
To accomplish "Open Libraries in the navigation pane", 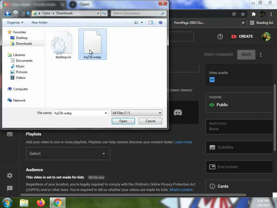I will click(x=19, y=55).
